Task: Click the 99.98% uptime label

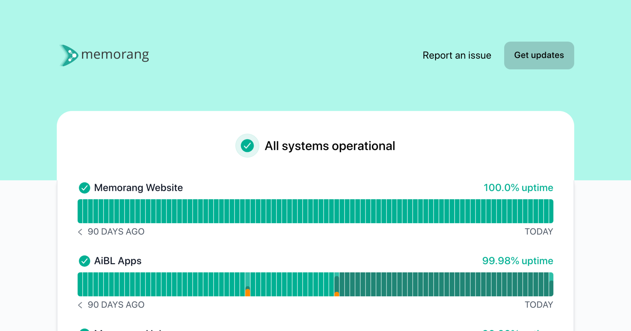Action: click(517, 261)
